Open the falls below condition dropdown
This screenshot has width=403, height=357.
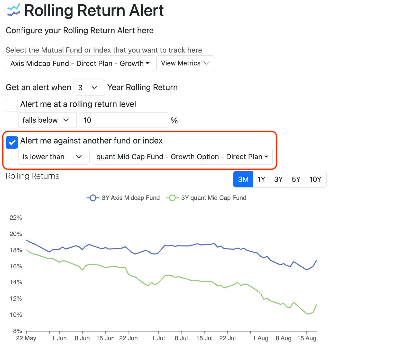point(47,120)
